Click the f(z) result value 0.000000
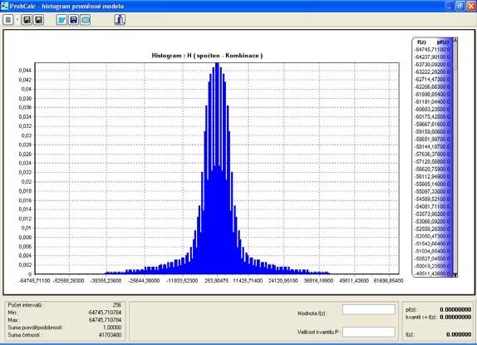The image size is (477, 345). [x=459, y=334]
